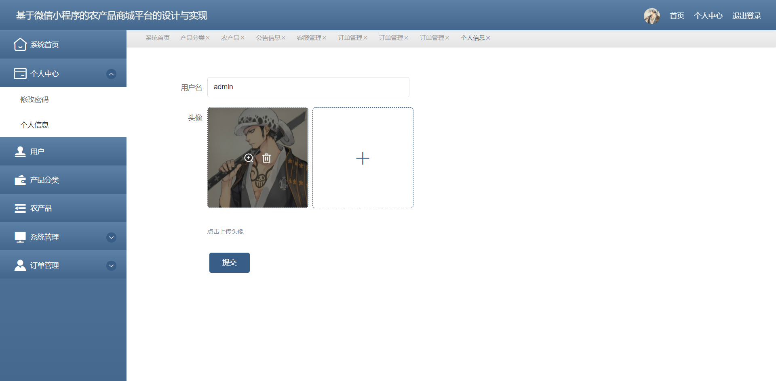Delete the avatar using the trash icon
Viewport: 776px width, 381px height.
266,158
